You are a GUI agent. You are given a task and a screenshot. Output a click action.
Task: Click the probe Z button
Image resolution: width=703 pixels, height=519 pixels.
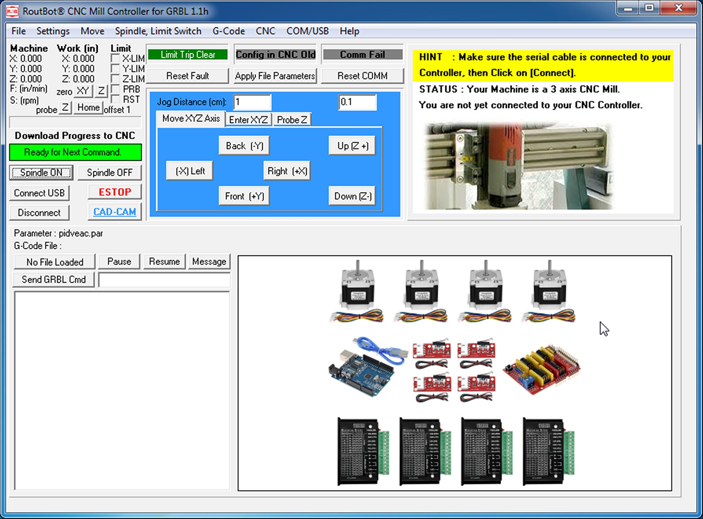coord(65,108)
